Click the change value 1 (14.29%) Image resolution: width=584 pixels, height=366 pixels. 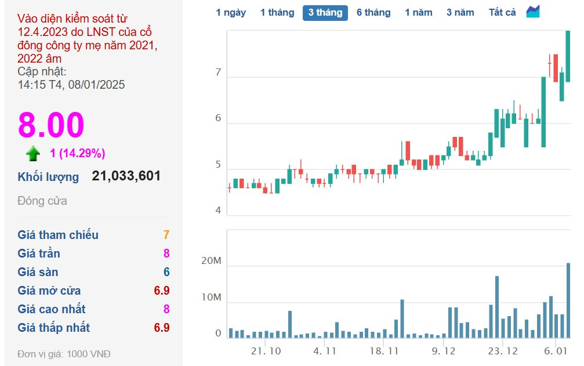(78, 153)
